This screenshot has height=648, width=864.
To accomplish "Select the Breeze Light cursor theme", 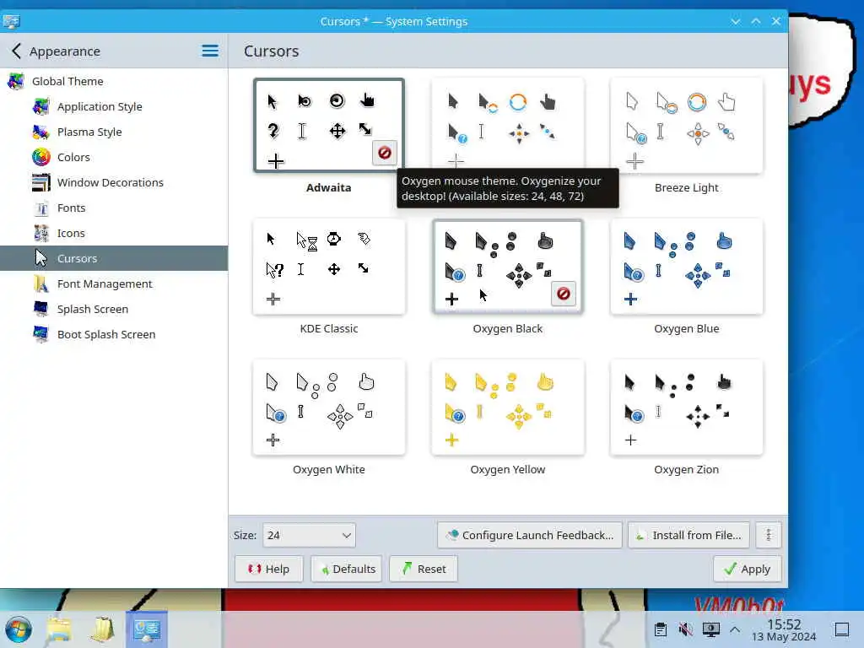I will (687, 126).
